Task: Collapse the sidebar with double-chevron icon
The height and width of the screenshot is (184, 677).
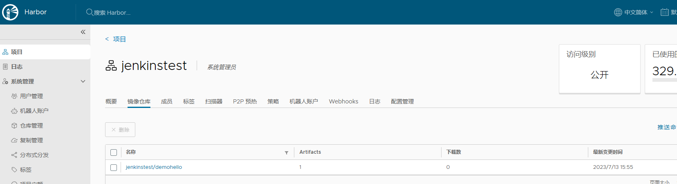Action: coord(83,32)
